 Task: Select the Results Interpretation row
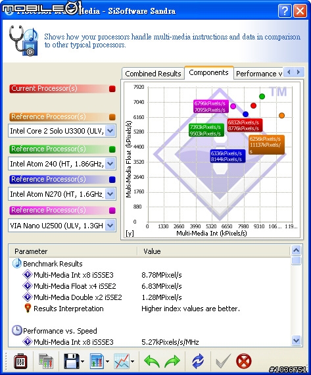150,309
